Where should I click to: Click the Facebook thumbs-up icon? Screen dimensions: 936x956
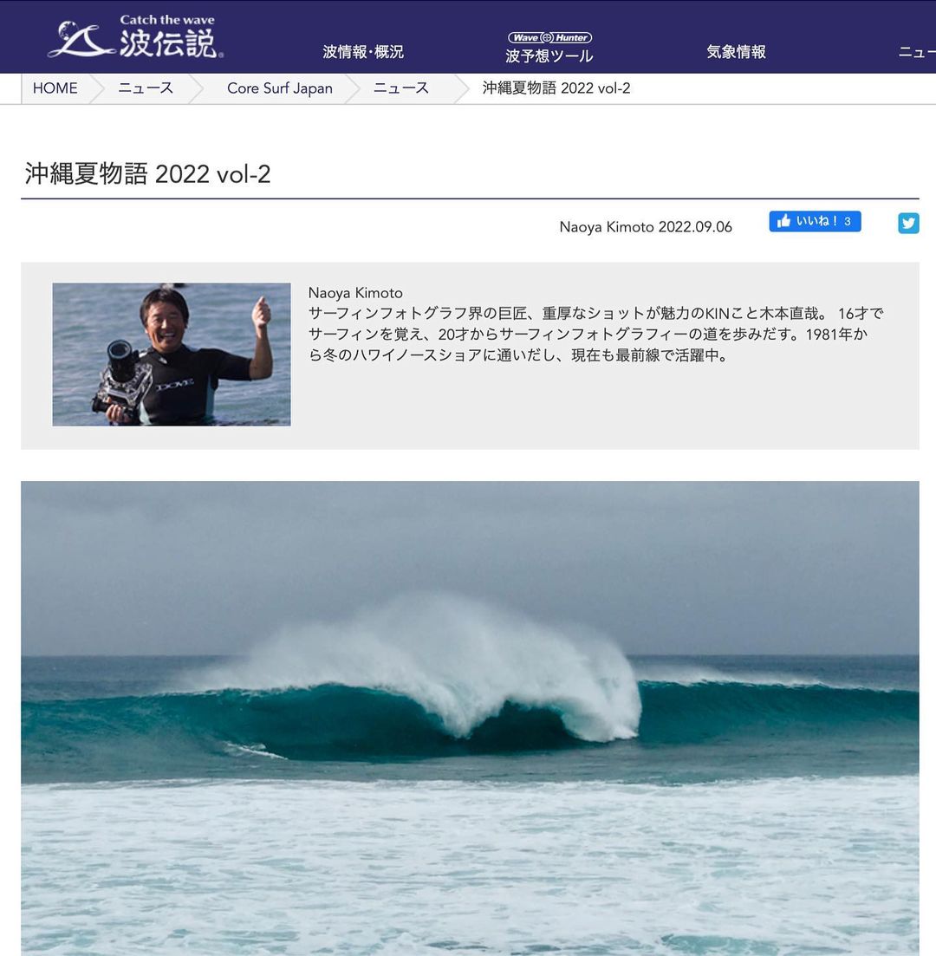click(x=784, y=221)
